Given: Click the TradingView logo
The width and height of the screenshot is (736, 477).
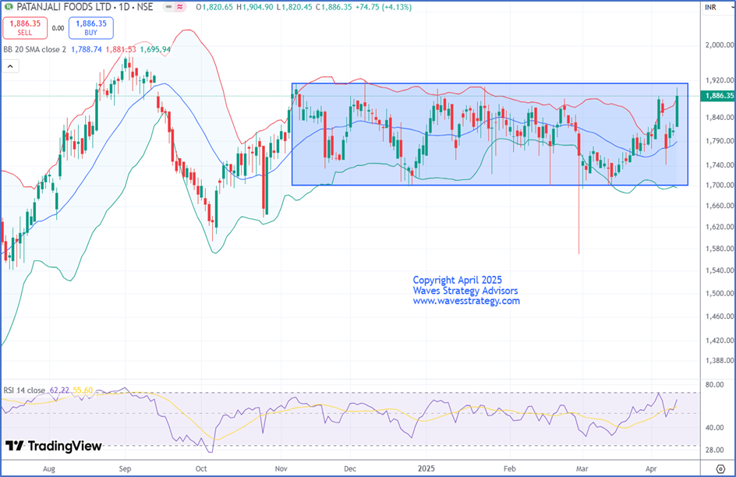Looking at the screenshot, I should coord(54,446).
